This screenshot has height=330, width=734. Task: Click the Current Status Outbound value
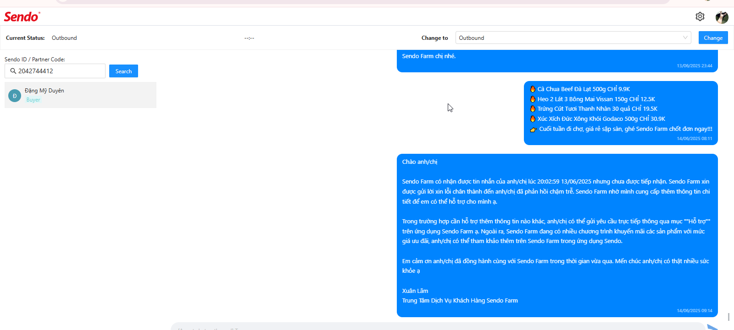pos(64,38)
